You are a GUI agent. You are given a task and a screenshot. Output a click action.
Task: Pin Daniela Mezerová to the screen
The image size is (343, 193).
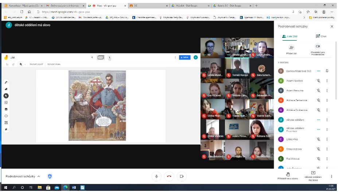pyautogui.click(x=327, y=71)
